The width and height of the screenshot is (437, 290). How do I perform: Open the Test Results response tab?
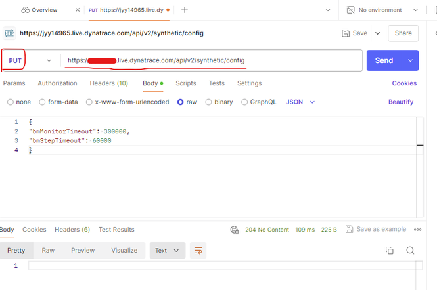click(x=116, y=230)
